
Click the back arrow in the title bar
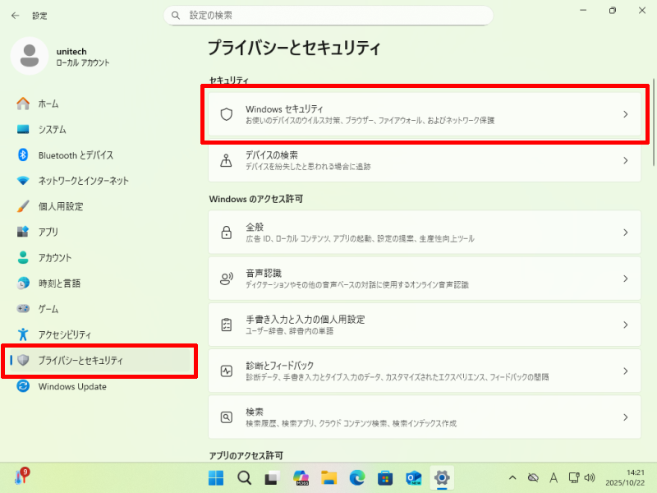click(x=16, y=15)
